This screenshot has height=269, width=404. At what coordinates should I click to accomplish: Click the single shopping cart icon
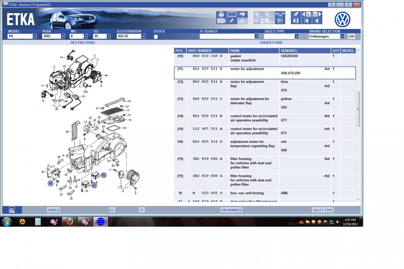[280, 21]
